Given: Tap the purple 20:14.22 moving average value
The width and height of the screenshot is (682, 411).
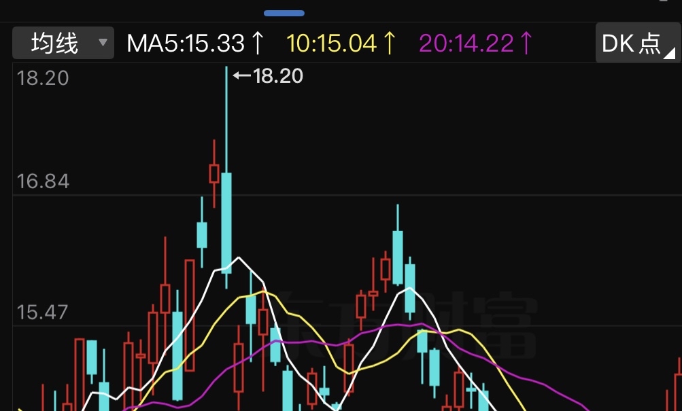Looking at the screenshot, I should pyautogui.click(x=476, y=43).
